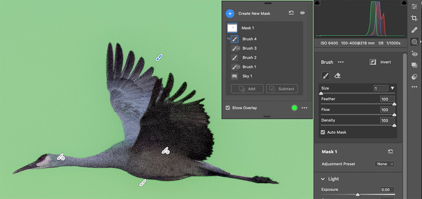Open the Edit sliders panel icon
Viewport: 422px width, 199px height.
tap(414, 6)
